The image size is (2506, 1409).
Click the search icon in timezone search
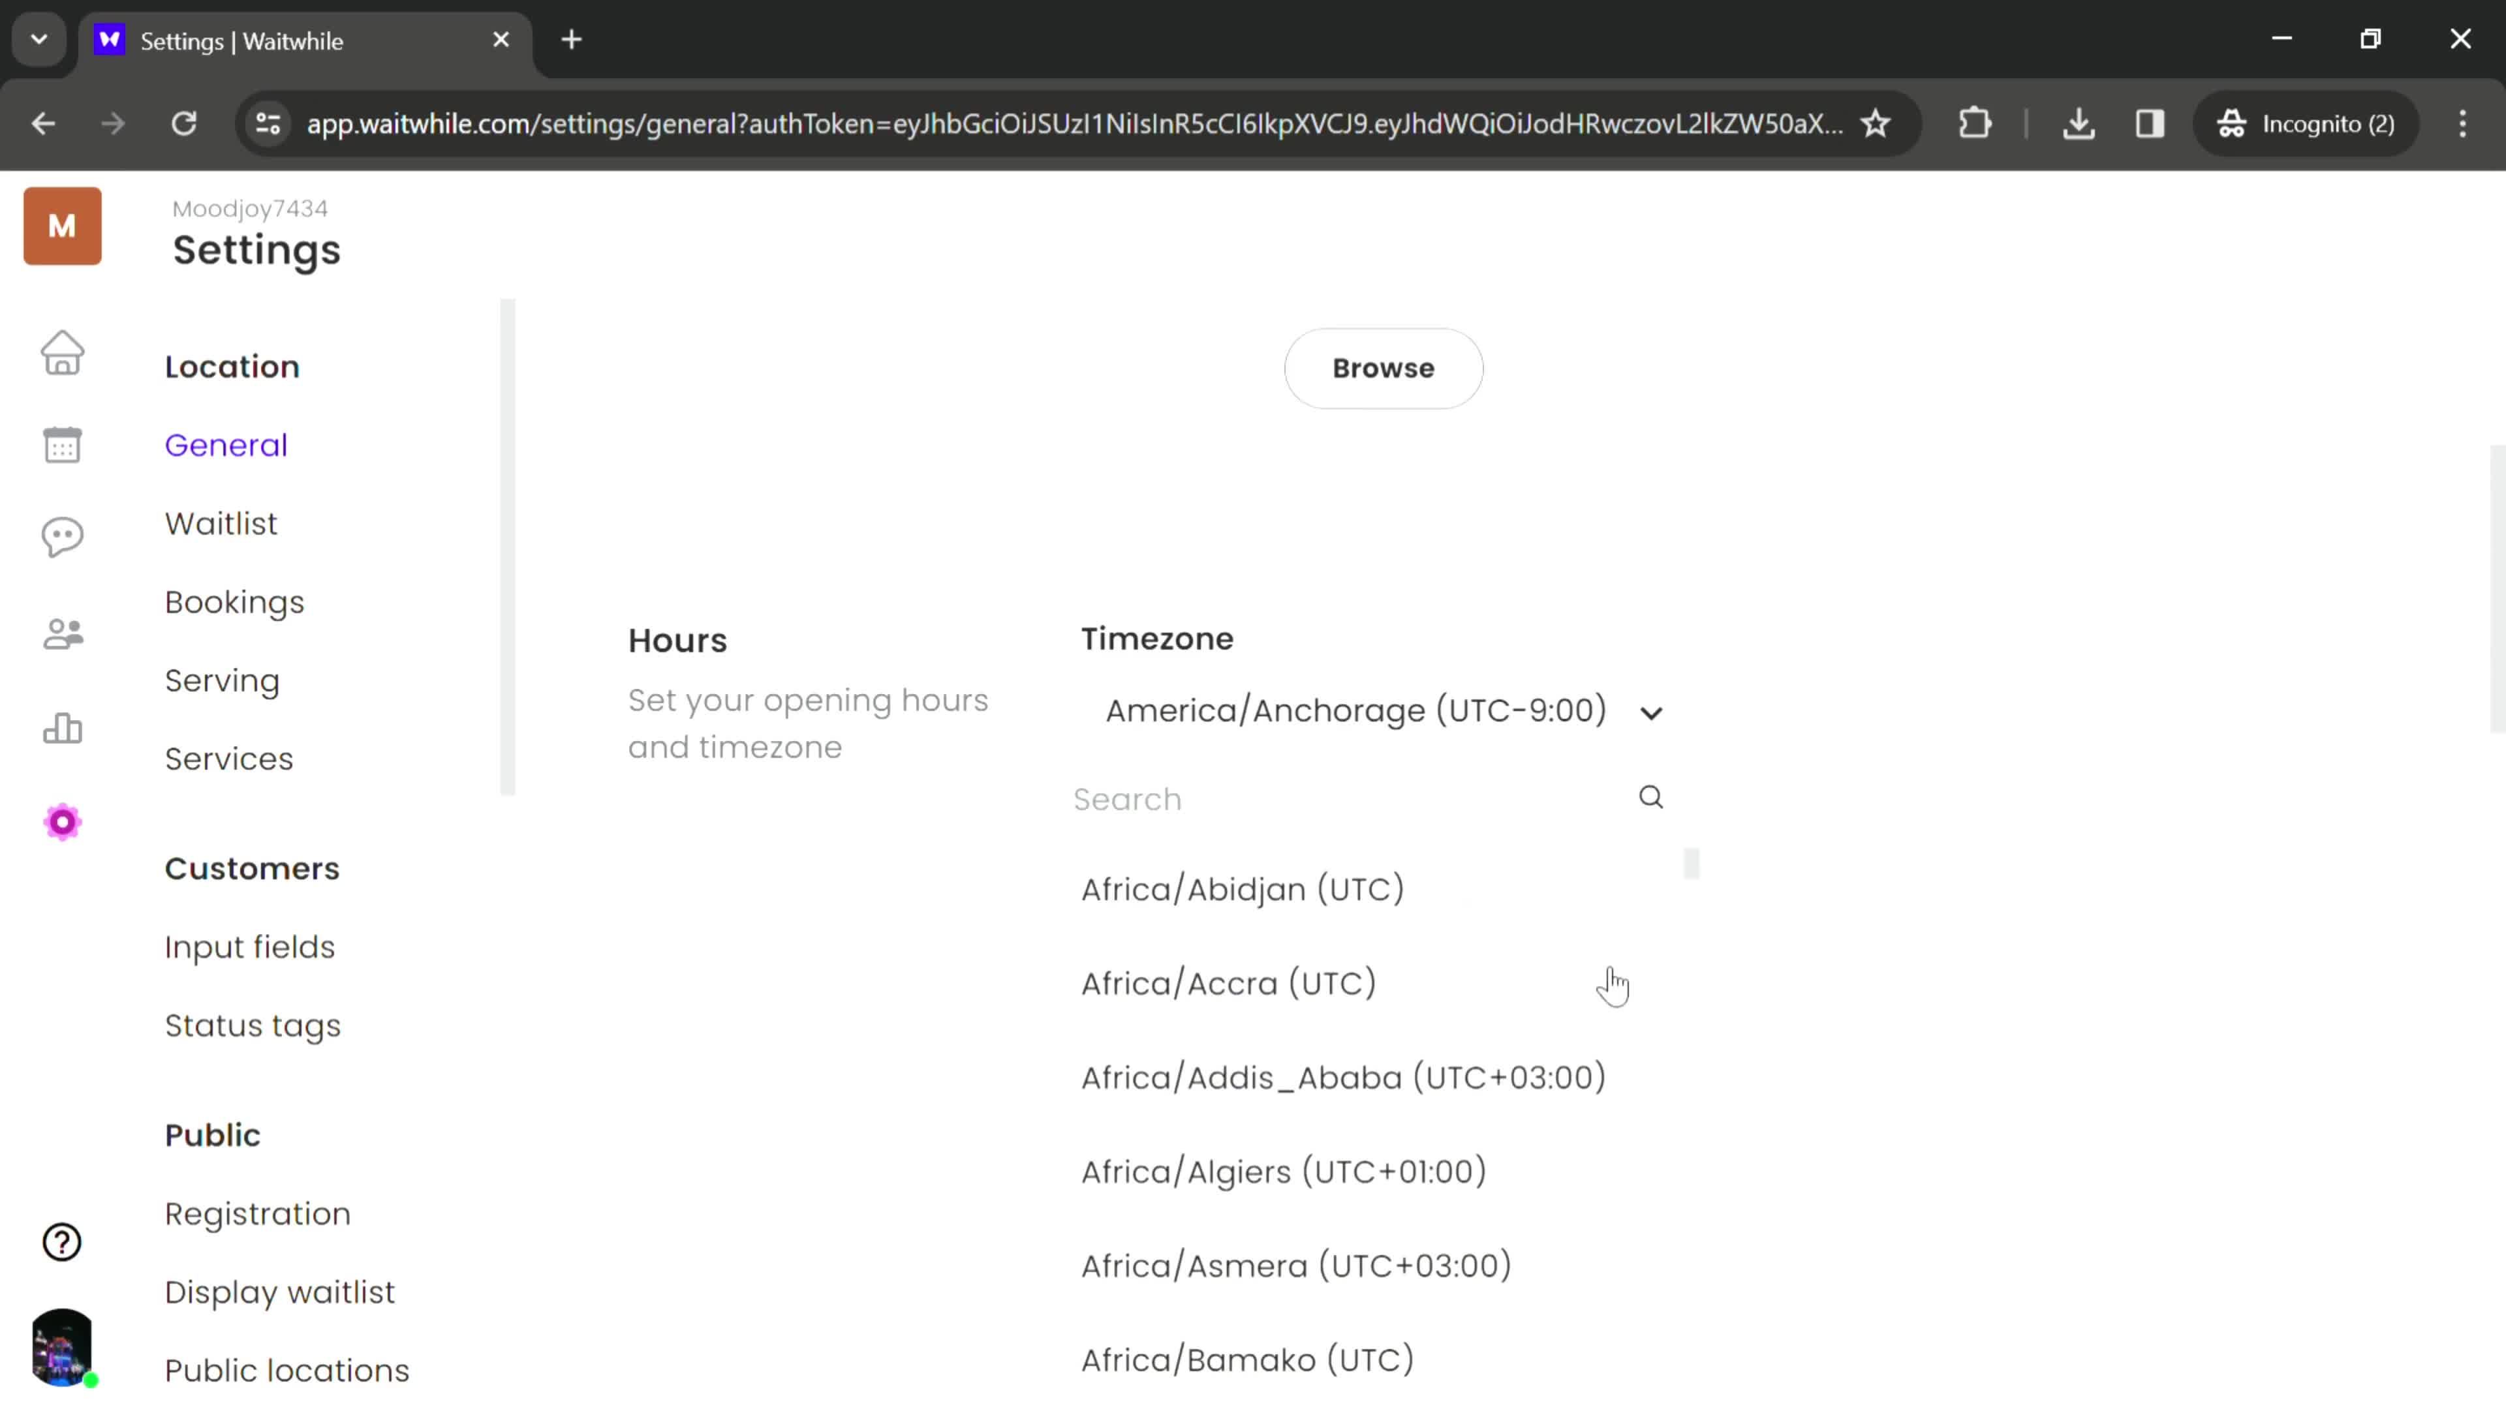1650,796
